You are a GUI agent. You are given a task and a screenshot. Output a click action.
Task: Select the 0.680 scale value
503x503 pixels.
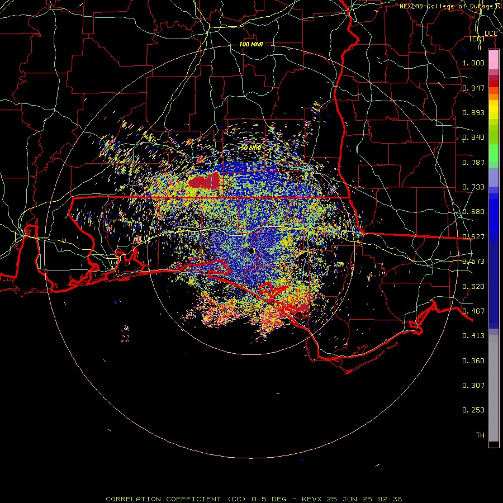coord(473,212)
